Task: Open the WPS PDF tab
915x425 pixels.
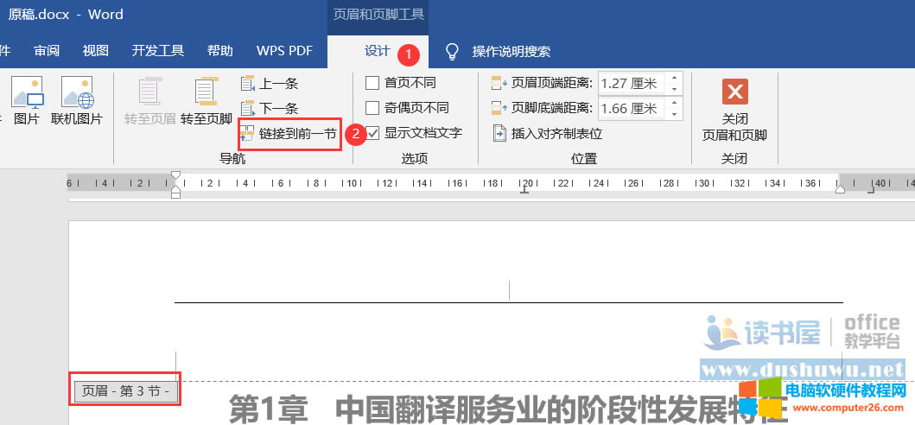Action: [284, 51]
